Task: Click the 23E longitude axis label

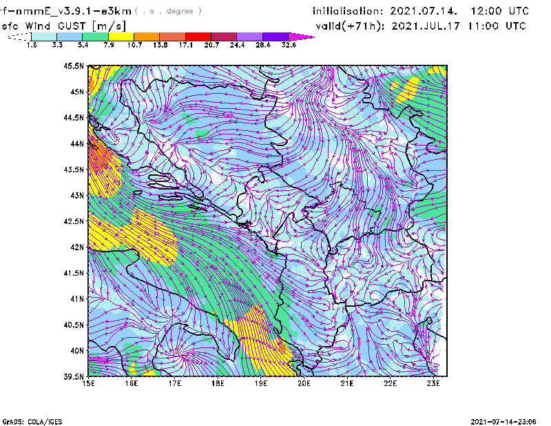Action: click(x=433, y=385)
